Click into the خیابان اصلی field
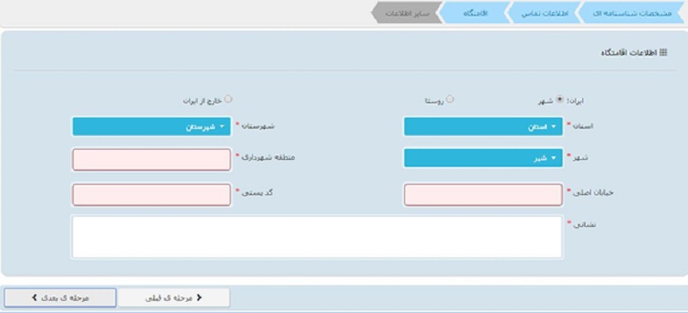This screenshot has height=313, width=688. (x=483, y=195)
